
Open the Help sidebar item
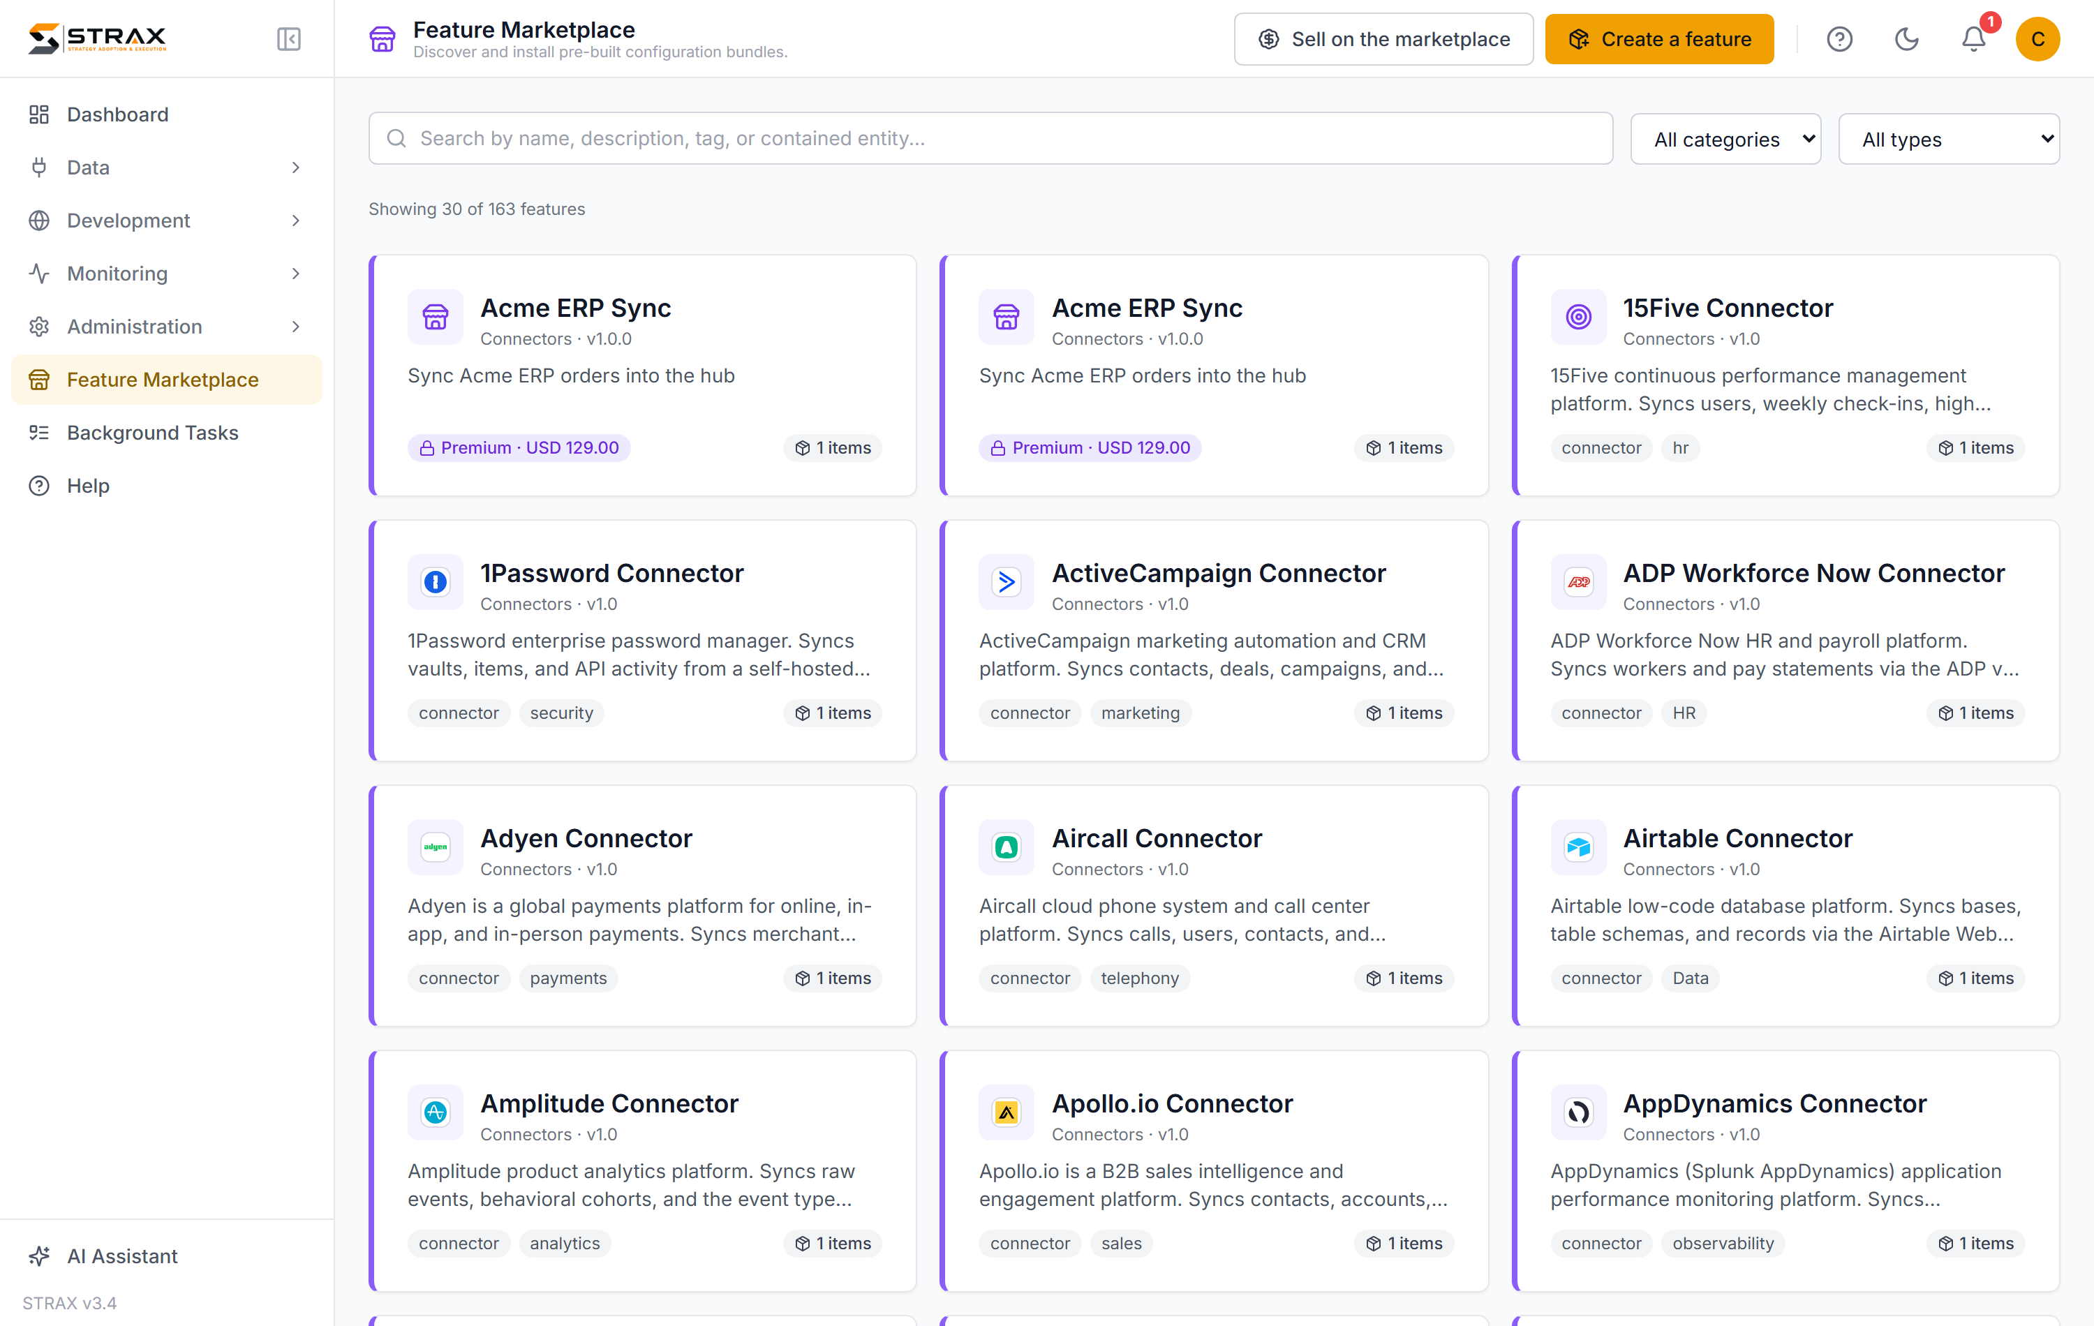pos(167,486)
